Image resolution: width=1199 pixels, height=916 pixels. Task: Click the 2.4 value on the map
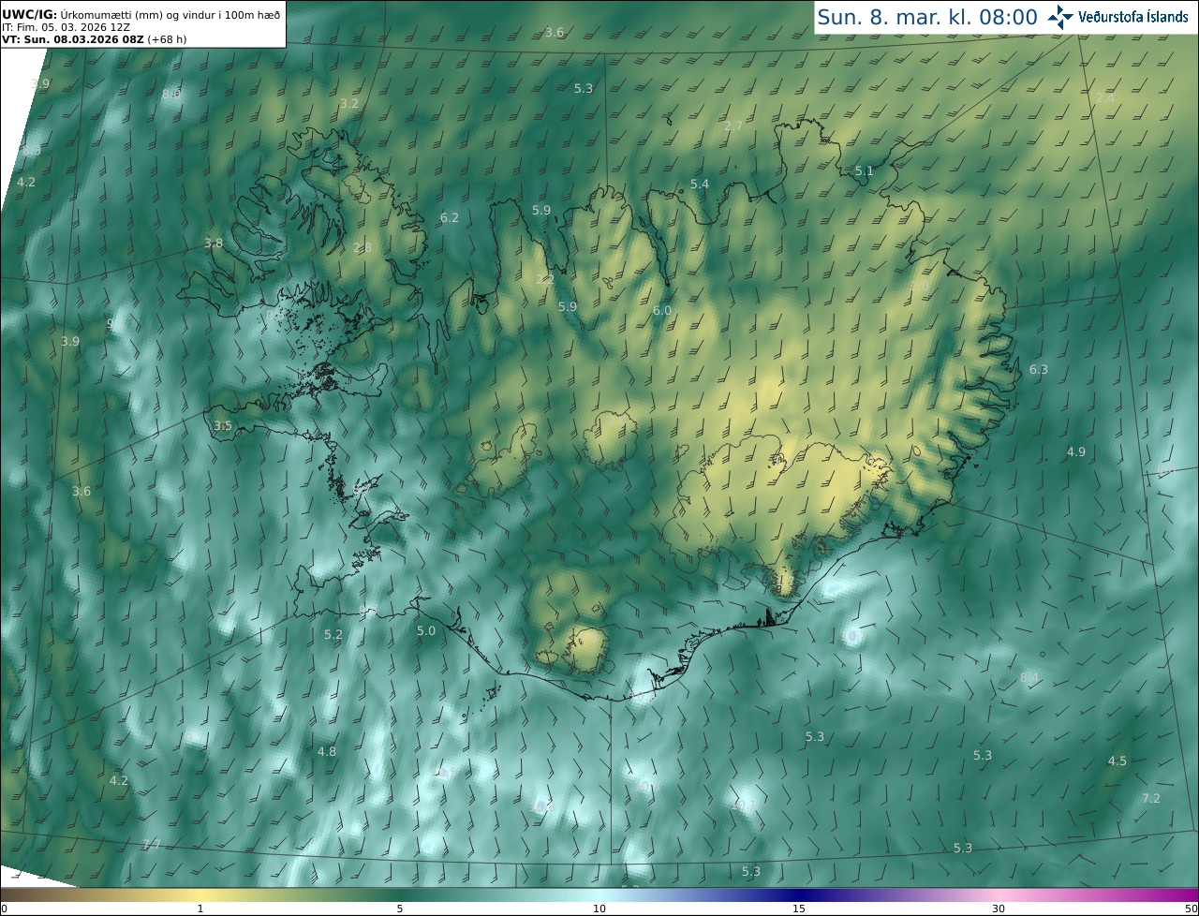[1105, 98]
